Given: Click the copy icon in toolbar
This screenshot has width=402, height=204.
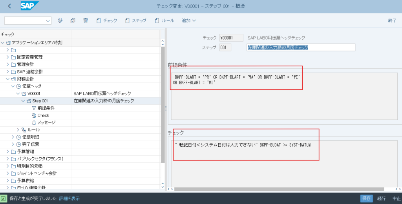Looking at the screenshot, I should click(x=73, y=20).
